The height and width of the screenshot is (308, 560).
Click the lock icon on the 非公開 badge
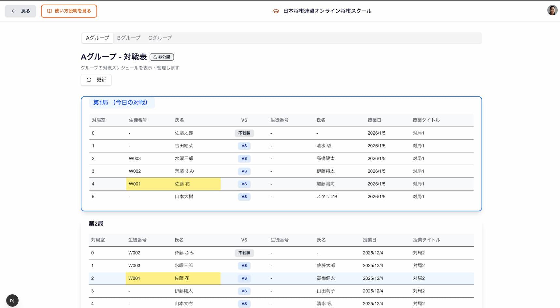tap(155, 57)
